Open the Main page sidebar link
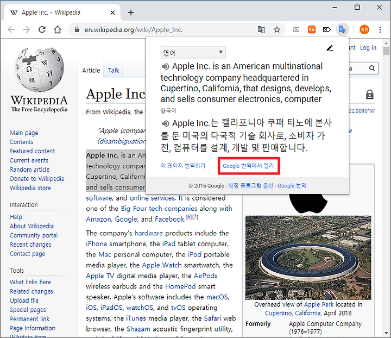The image size is (391, 338). coord(24,133)
